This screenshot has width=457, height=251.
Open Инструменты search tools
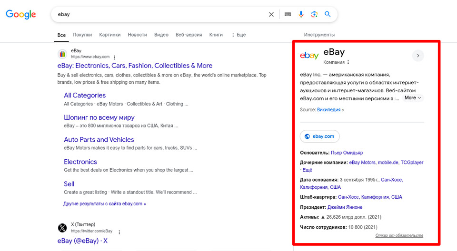click(x=319, y=35)
